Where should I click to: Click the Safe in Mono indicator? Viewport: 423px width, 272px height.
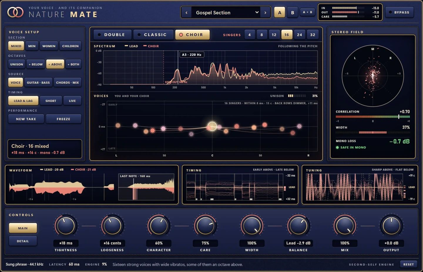click(x=351, y=147)
